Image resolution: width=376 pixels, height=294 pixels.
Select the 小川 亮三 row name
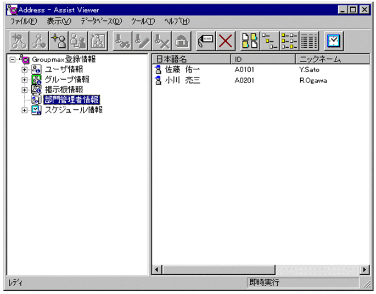(x=182, y=80)
